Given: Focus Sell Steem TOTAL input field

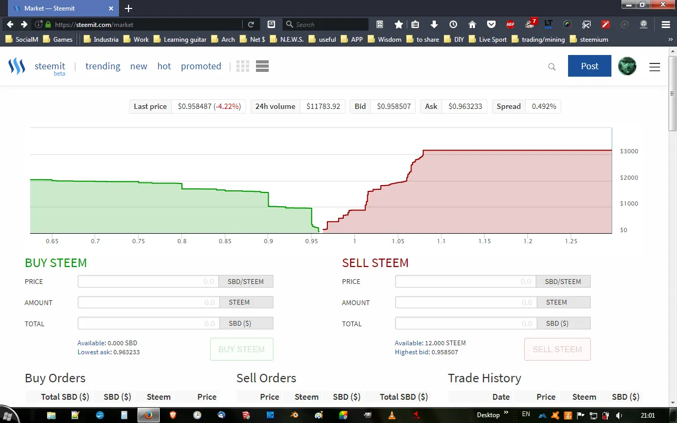Looking at the screenshot, I should pyautogui.click(x=466, y=323).
